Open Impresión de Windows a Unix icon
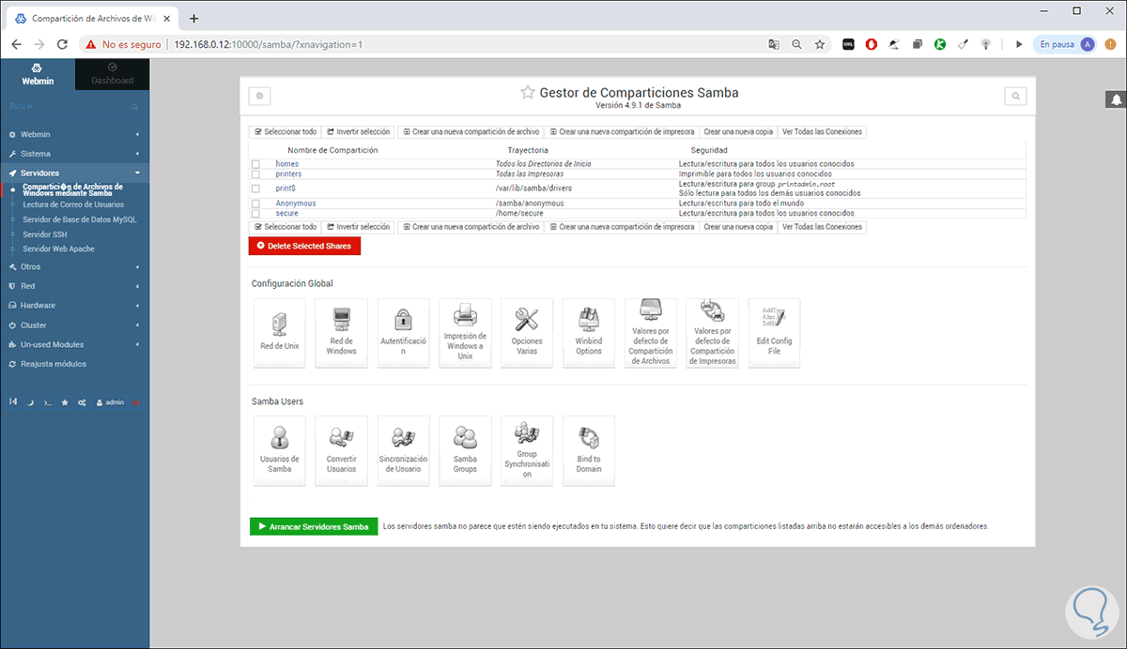 (x=465, y=333)
